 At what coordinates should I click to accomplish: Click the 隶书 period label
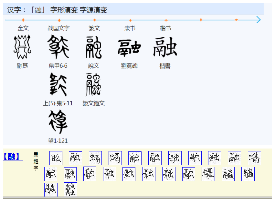point(130,28)
